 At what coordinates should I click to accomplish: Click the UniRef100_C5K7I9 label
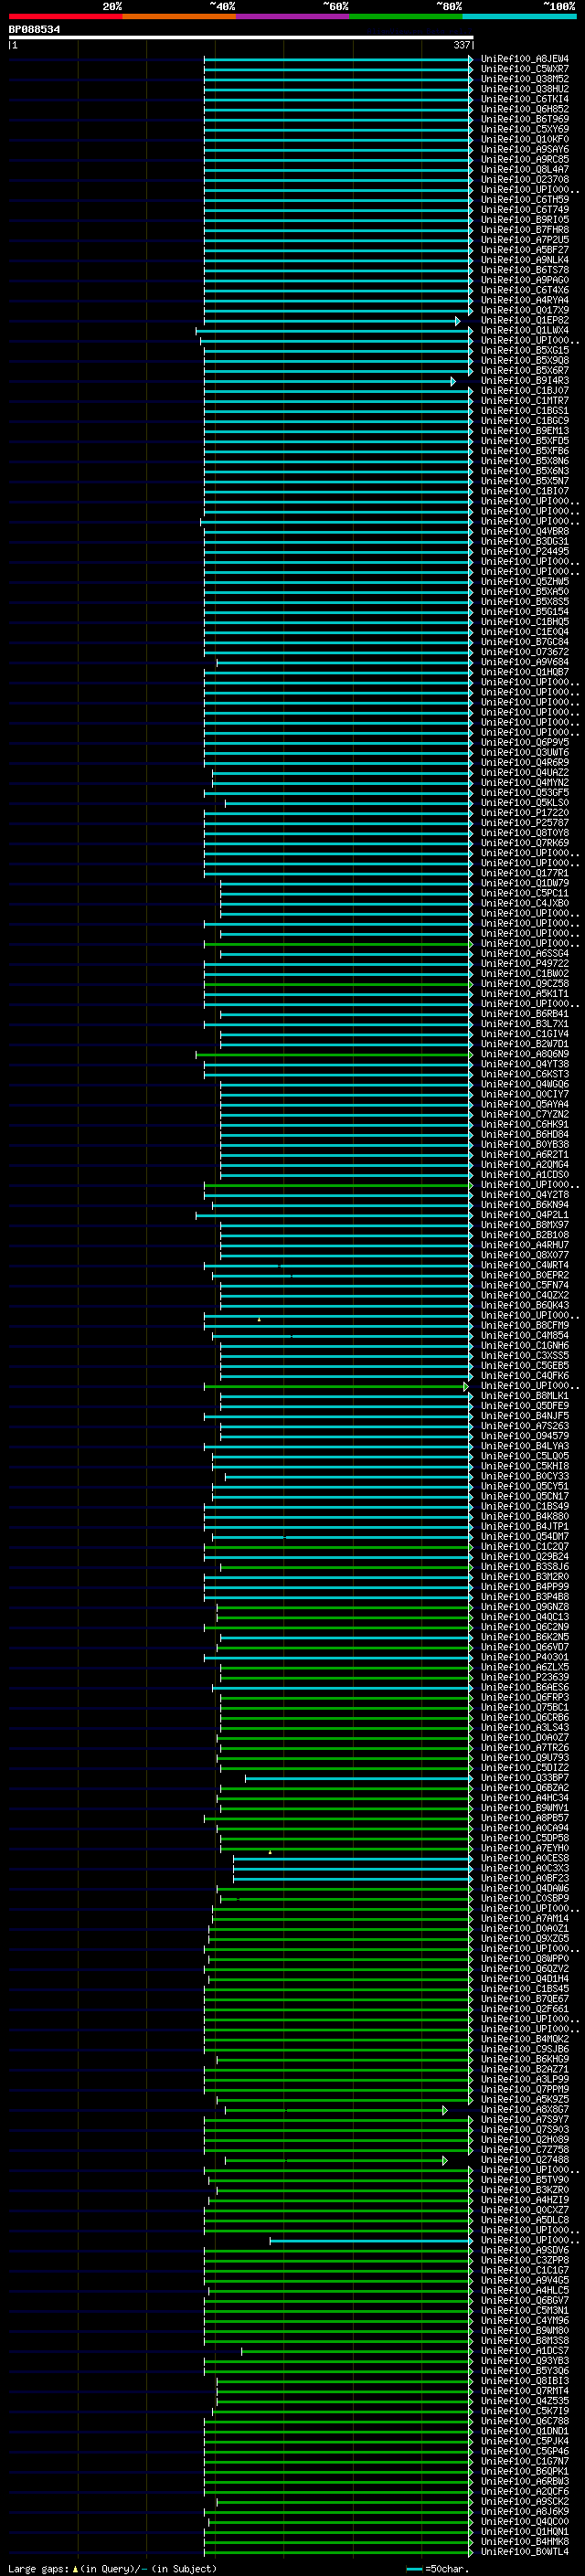525,2410
